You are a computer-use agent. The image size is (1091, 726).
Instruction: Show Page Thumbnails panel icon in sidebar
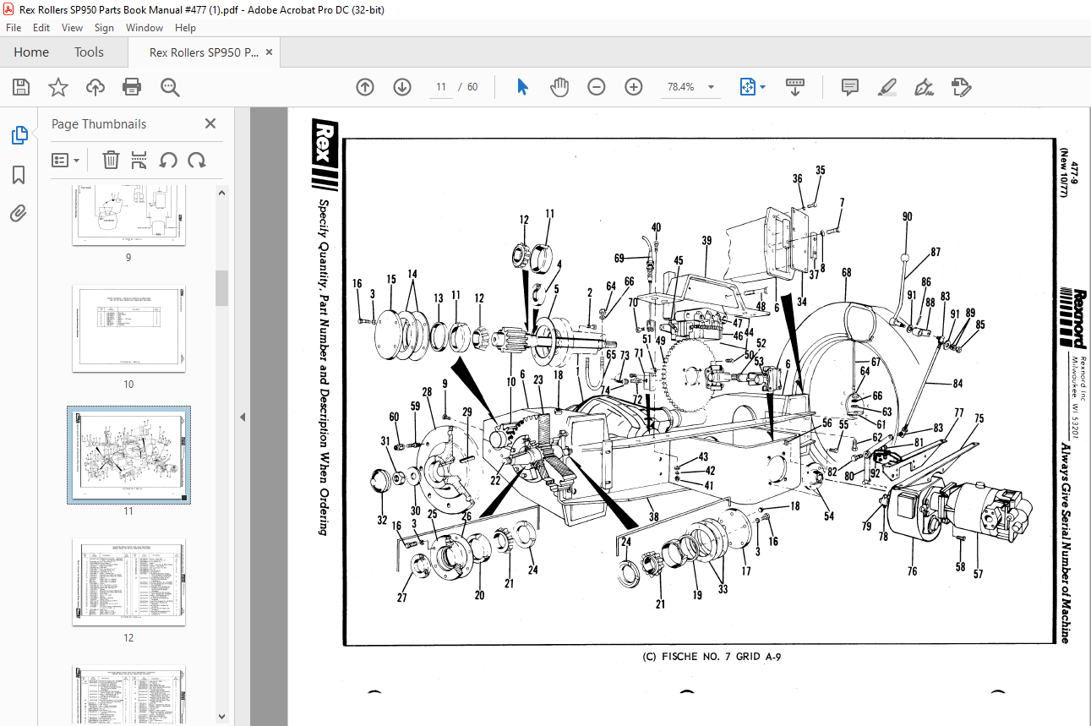click(19, 135)
